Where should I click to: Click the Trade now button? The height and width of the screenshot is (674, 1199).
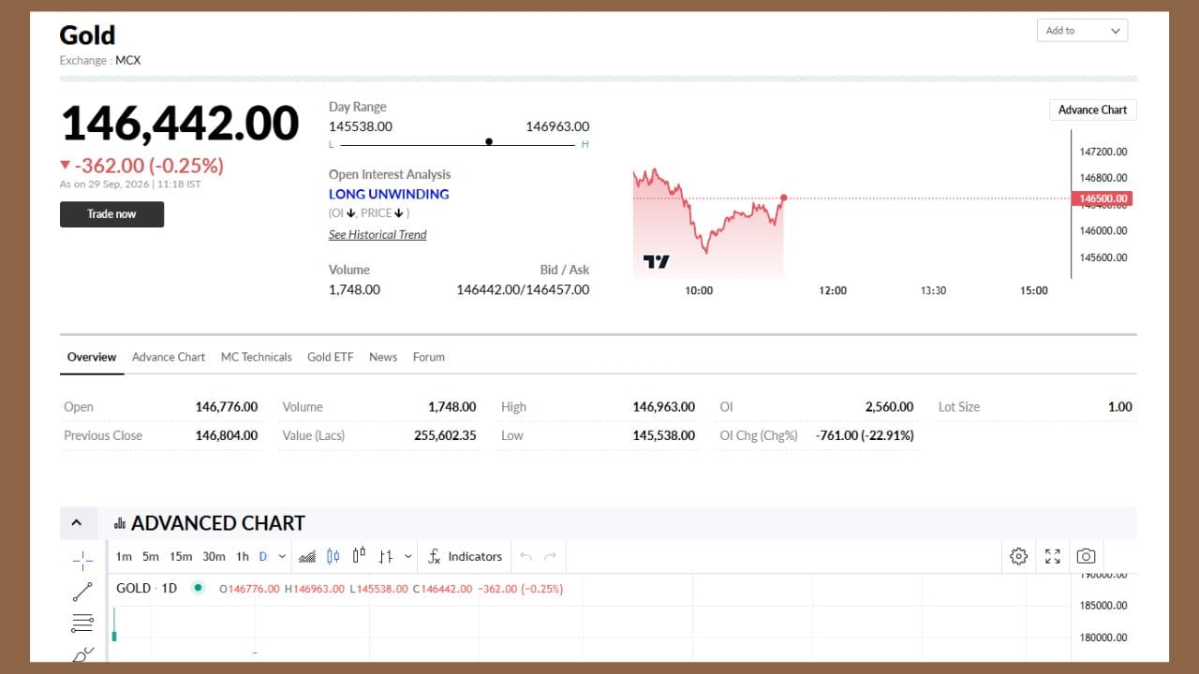(111, 214)
